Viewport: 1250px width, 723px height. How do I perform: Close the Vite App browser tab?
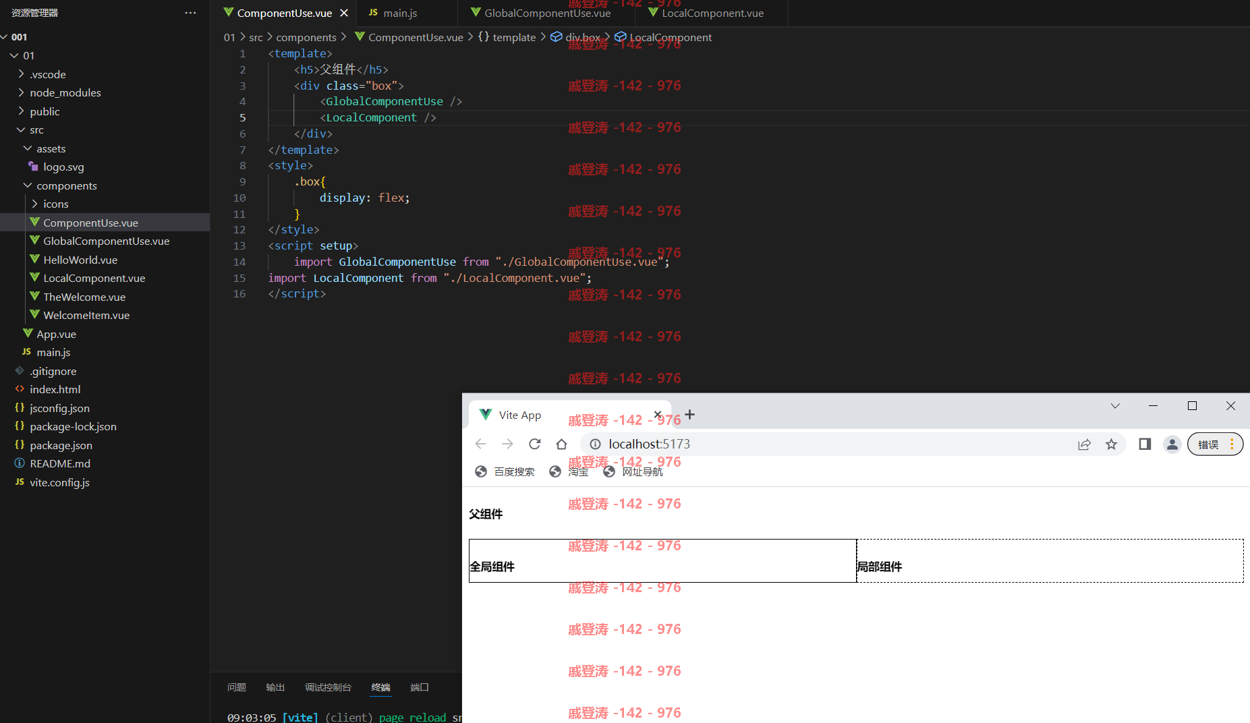pos(658,415)
